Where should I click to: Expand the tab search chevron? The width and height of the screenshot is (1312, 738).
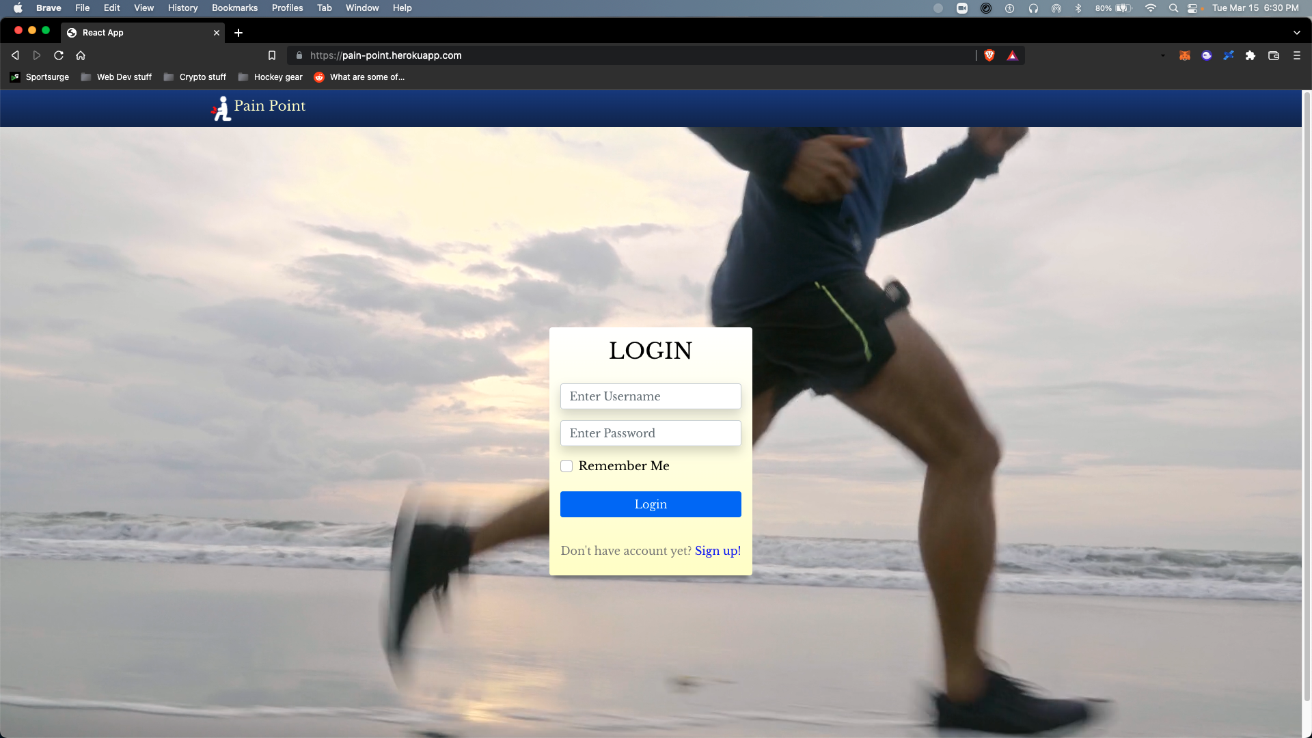coord(1296,32)
